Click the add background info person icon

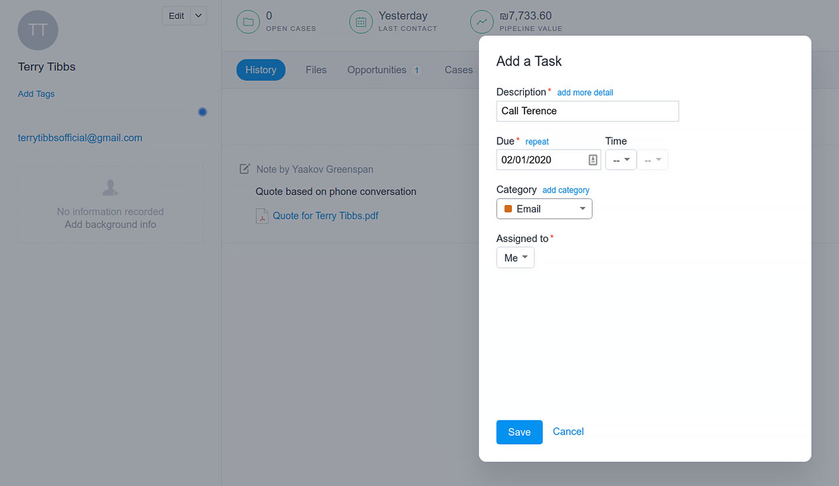coord(110,189)
